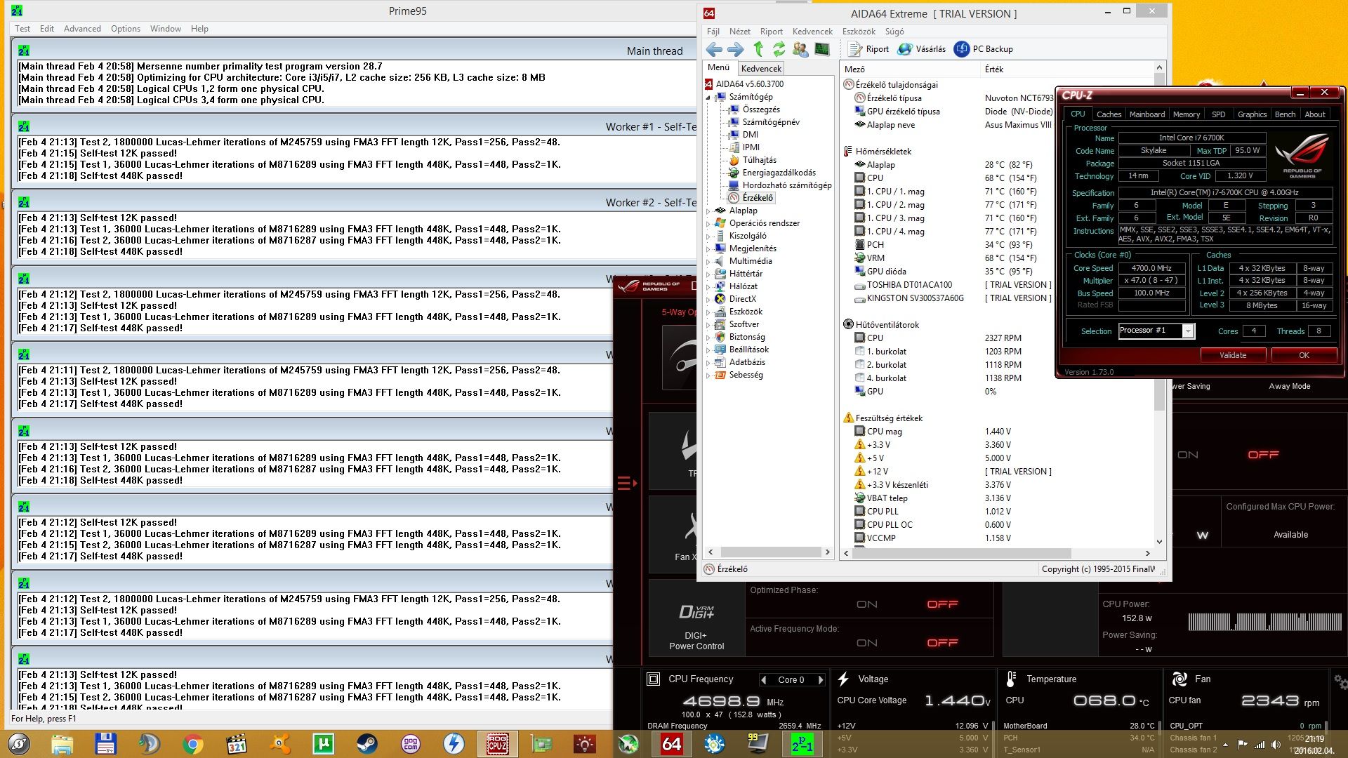The width and height of the screenshot is (1348, 758).
Task: Turn Active Frequency Mode ON
Action: [866, 643]
